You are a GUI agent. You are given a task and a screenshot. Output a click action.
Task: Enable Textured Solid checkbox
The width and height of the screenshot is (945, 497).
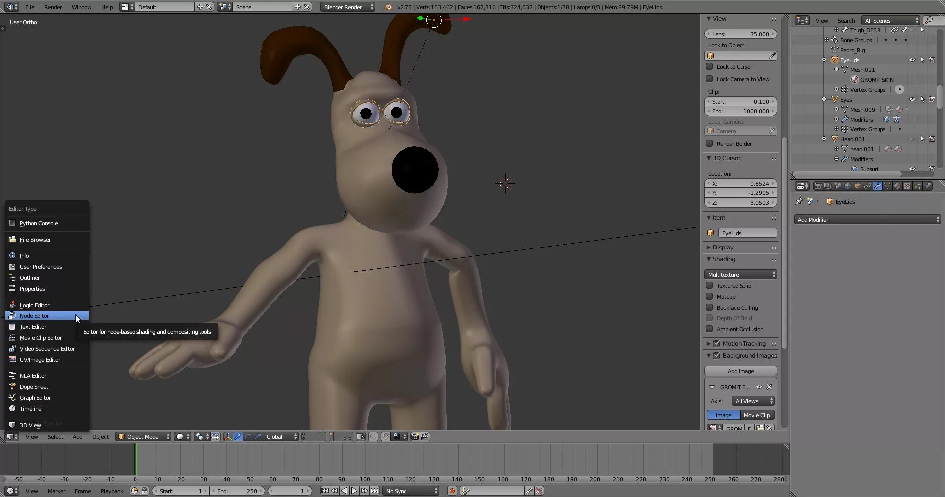(709, 285)
